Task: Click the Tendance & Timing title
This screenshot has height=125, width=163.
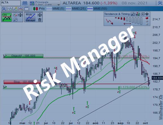Action: (x=117, y=14)
